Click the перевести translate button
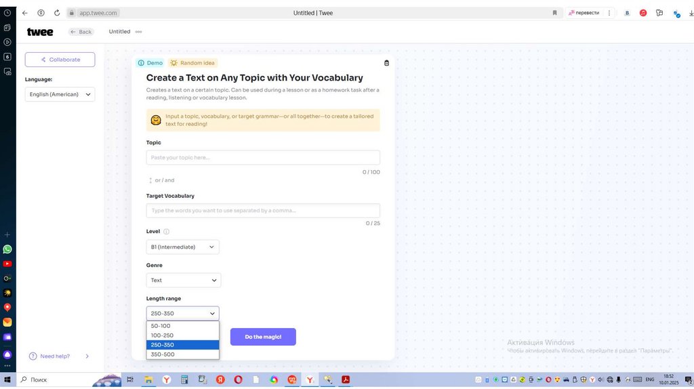This screenshot has width=694, height=389. [584, 13]
